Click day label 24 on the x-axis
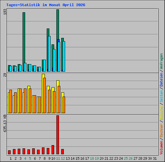Image resolution: width=165 pixels, height=162 pixels. click(x=121, y=158)
